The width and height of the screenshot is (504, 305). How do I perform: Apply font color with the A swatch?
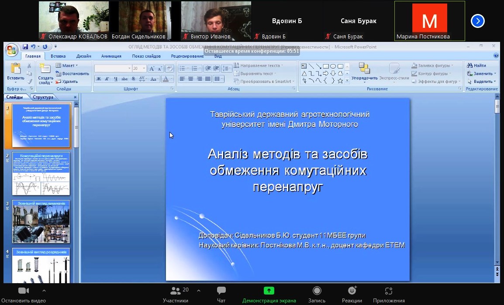pos(166,79)
